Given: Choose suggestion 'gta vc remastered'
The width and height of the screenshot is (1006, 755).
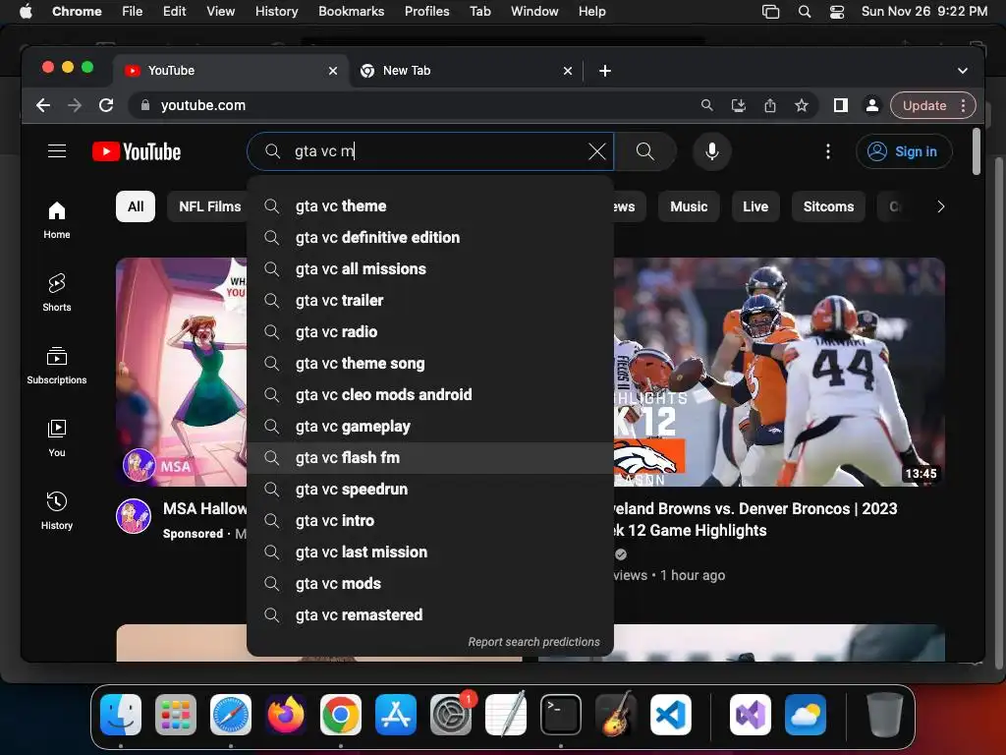Looking at the screenshot, I should [x=430, y=615].
